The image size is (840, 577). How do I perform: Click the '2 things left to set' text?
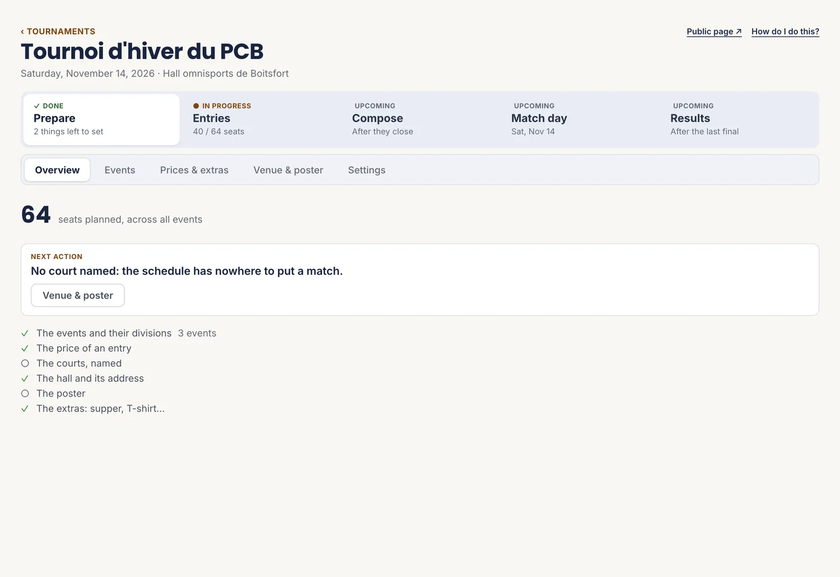(68, 132)
